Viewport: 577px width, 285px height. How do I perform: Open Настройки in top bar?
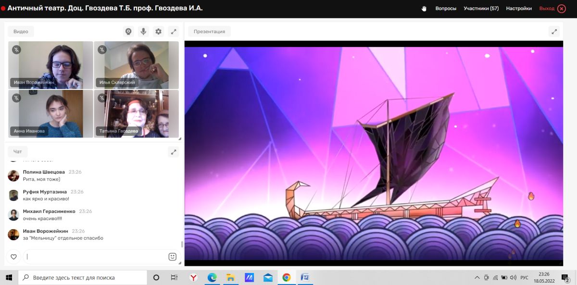point(519,9)
